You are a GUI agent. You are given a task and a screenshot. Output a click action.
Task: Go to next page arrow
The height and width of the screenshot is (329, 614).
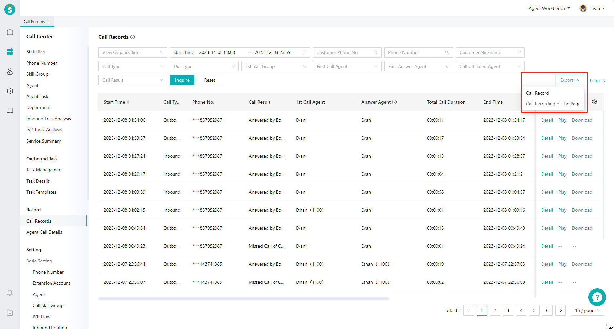(561, 310)
